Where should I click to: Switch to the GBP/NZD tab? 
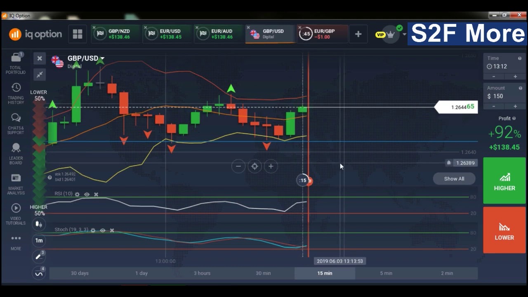pos(115,34)
